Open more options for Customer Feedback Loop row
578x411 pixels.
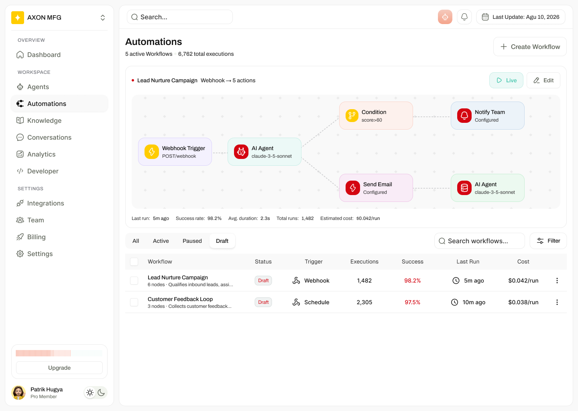(557, 302)
